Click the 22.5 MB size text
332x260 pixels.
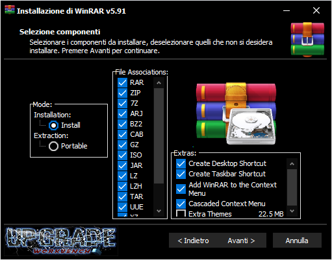click(271, 214)
